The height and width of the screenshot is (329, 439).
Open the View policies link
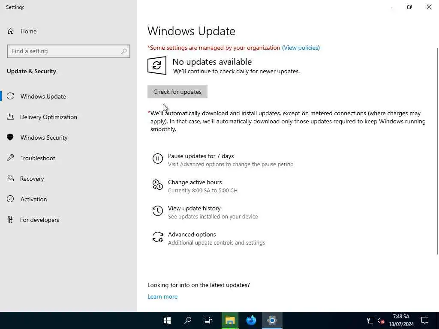(301, 48)
